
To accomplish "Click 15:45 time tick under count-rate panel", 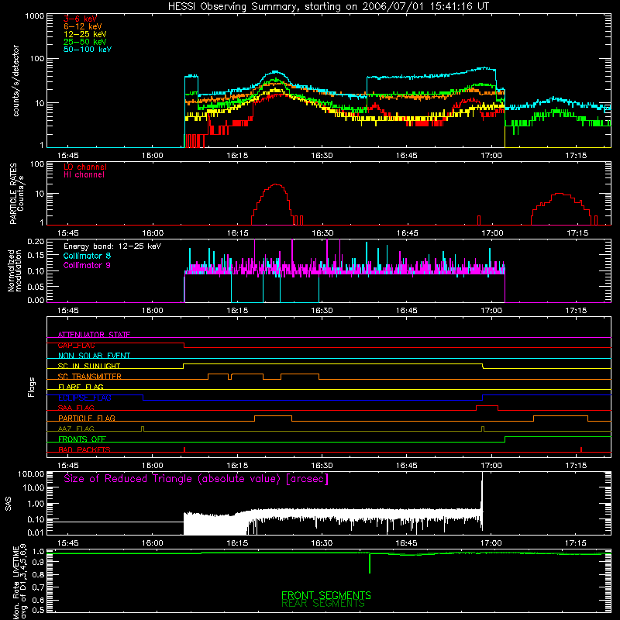I will 67,156.
